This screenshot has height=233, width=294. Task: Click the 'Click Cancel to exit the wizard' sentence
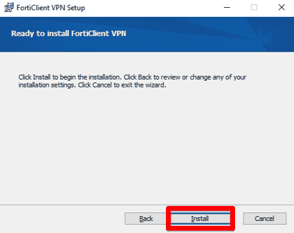click(x=122, y=85)
